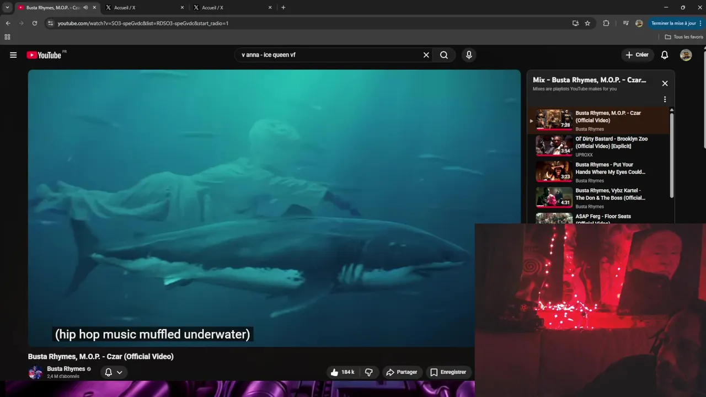The height and width of the screenshot is (397, 706).
Task: Mute the YouTube tab via speaker icon
Action: point(85,8)
